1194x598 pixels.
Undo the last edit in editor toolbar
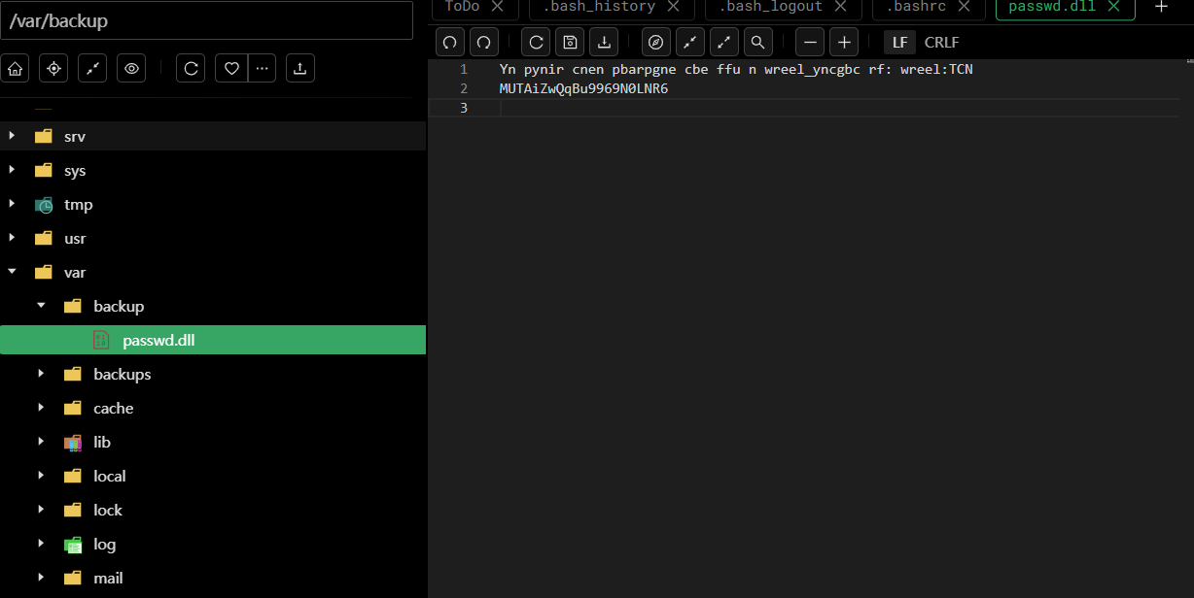point(450,42)
